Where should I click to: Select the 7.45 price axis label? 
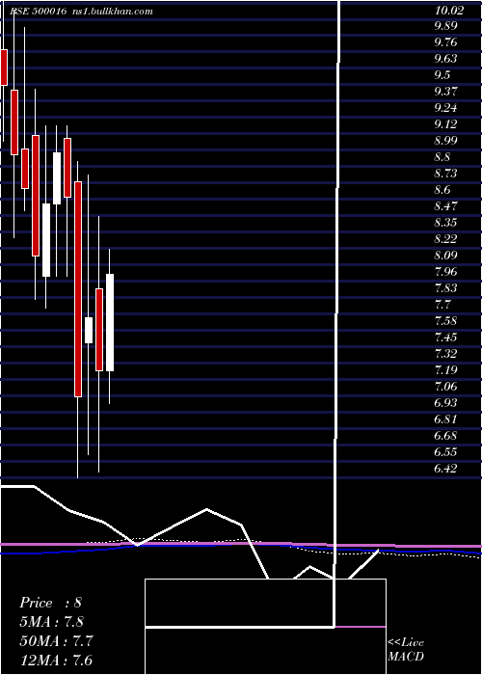445,337
